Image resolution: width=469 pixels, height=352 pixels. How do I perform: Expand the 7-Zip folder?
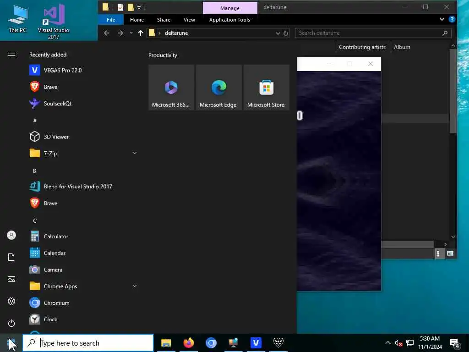click(x=83, y=153)
